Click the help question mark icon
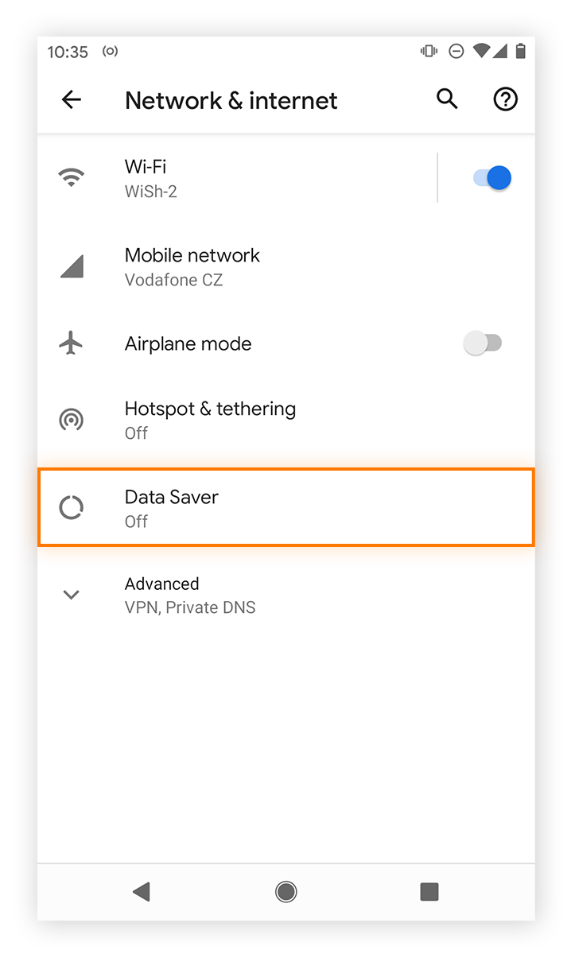The width and height of the screenshot is (571, 954). click(505, 99)
